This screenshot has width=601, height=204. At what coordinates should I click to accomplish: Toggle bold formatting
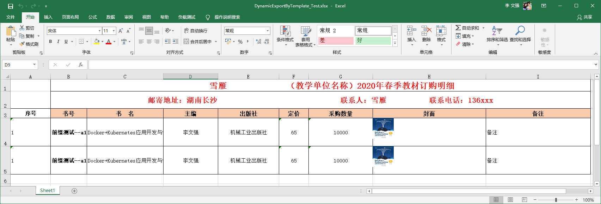[x=50, y=42]
